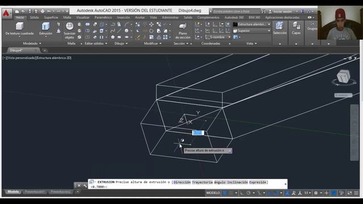Viewport: 363px width, 204px height.
Task: Click the plus new drawing tab button
Action: pos(44,50)
